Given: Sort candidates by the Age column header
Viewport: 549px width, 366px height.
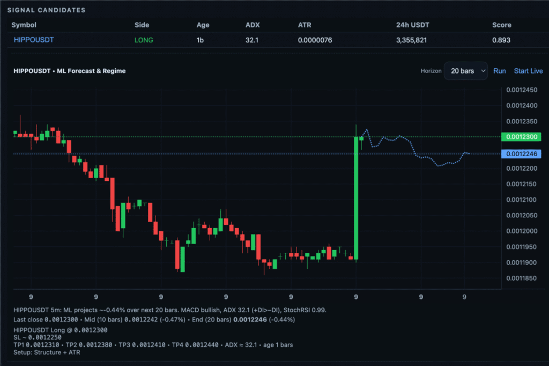Looking at the screenshot, I should pyautogui.click(x=203, y=25).
